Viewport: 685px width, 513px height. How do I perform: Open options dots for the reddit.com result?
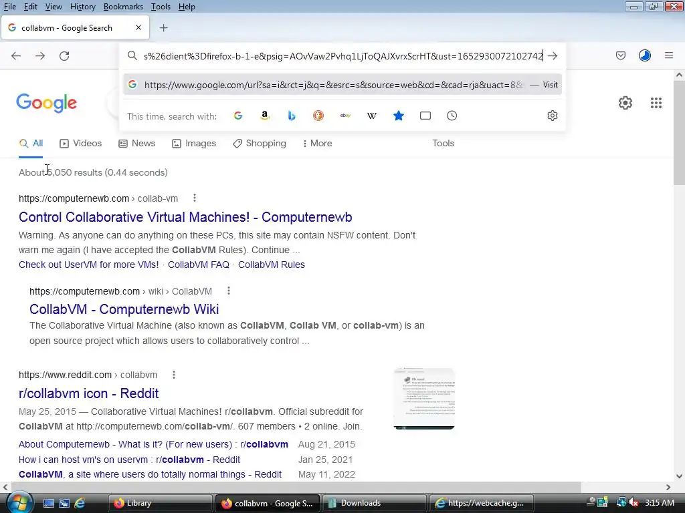tap(174, 374)
